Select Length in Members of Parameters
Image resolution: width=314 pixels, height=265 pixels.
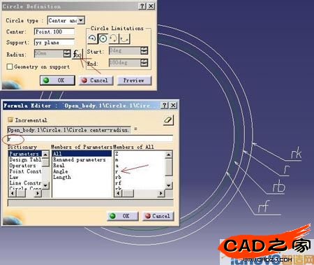[x=62, y=177]
